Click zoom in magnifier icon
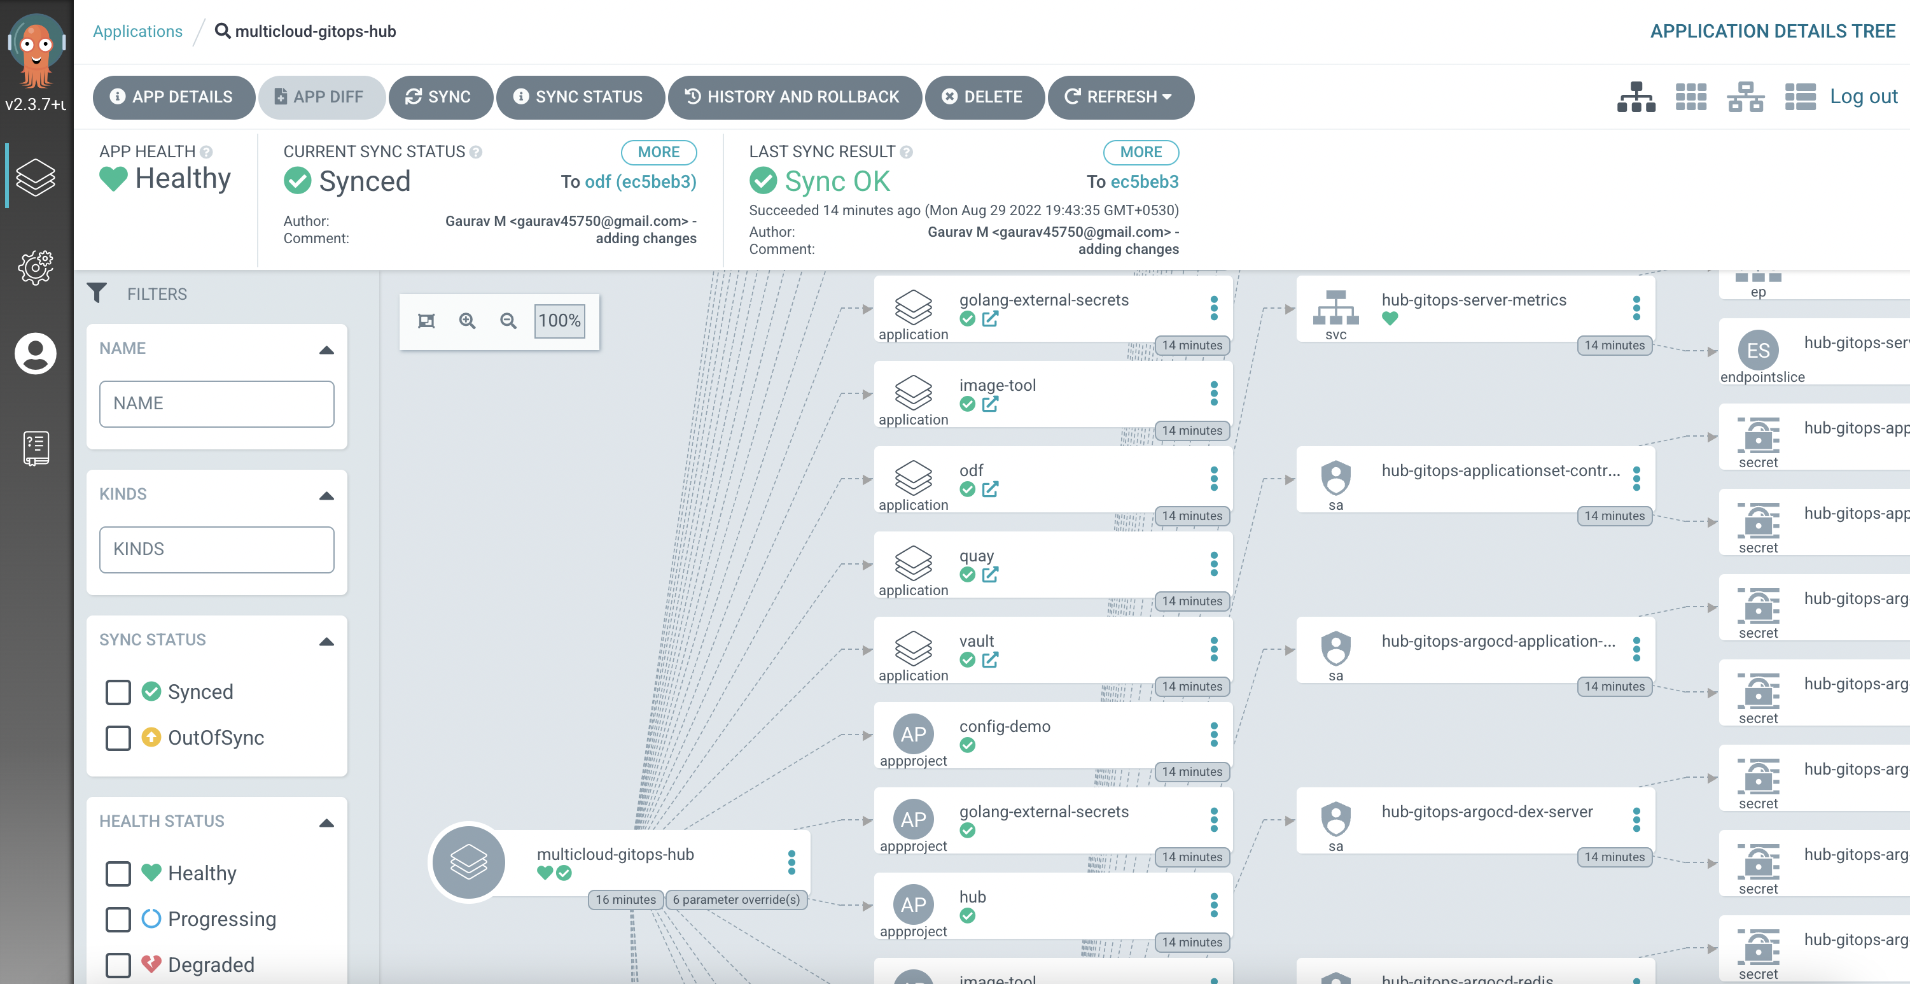The height and width of the screenshot is (984, 1910). (x=467, y=321)
